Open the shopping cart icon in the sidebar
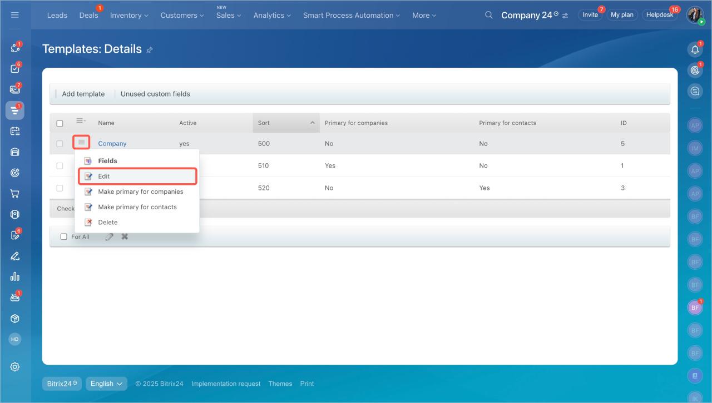 click(15, 194)
